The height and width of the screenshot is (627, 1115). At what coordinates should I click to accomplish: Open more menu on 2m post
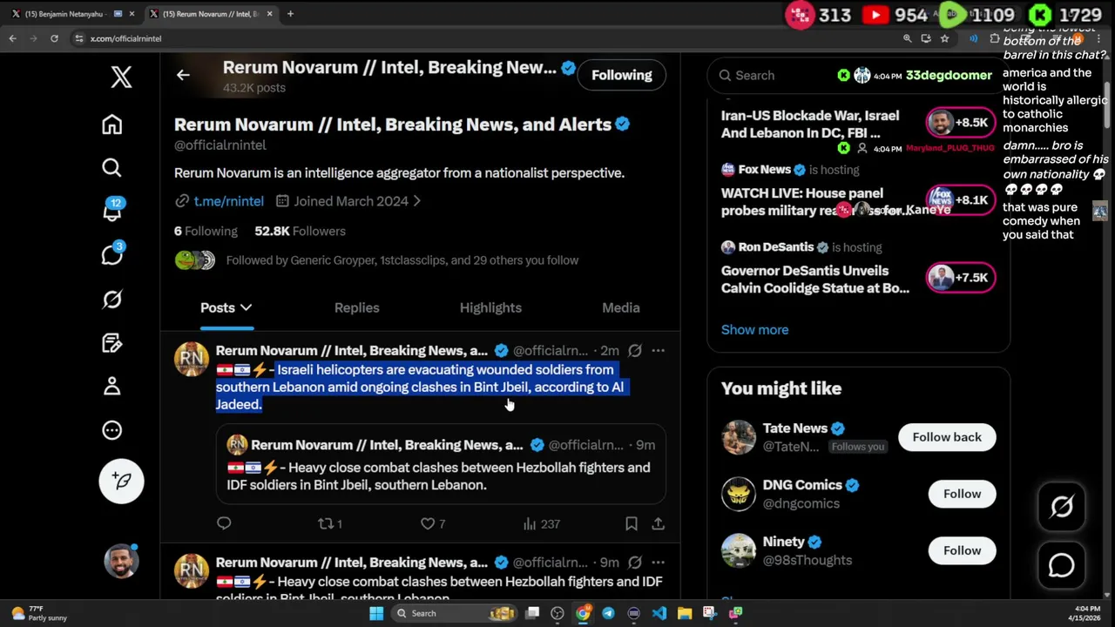point(658,351)
